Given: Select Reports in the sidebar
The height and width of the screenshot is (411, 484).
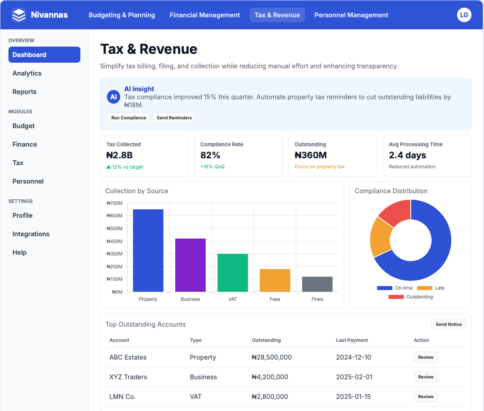Looking at the screenshot, I should click(x=25, y=92).
